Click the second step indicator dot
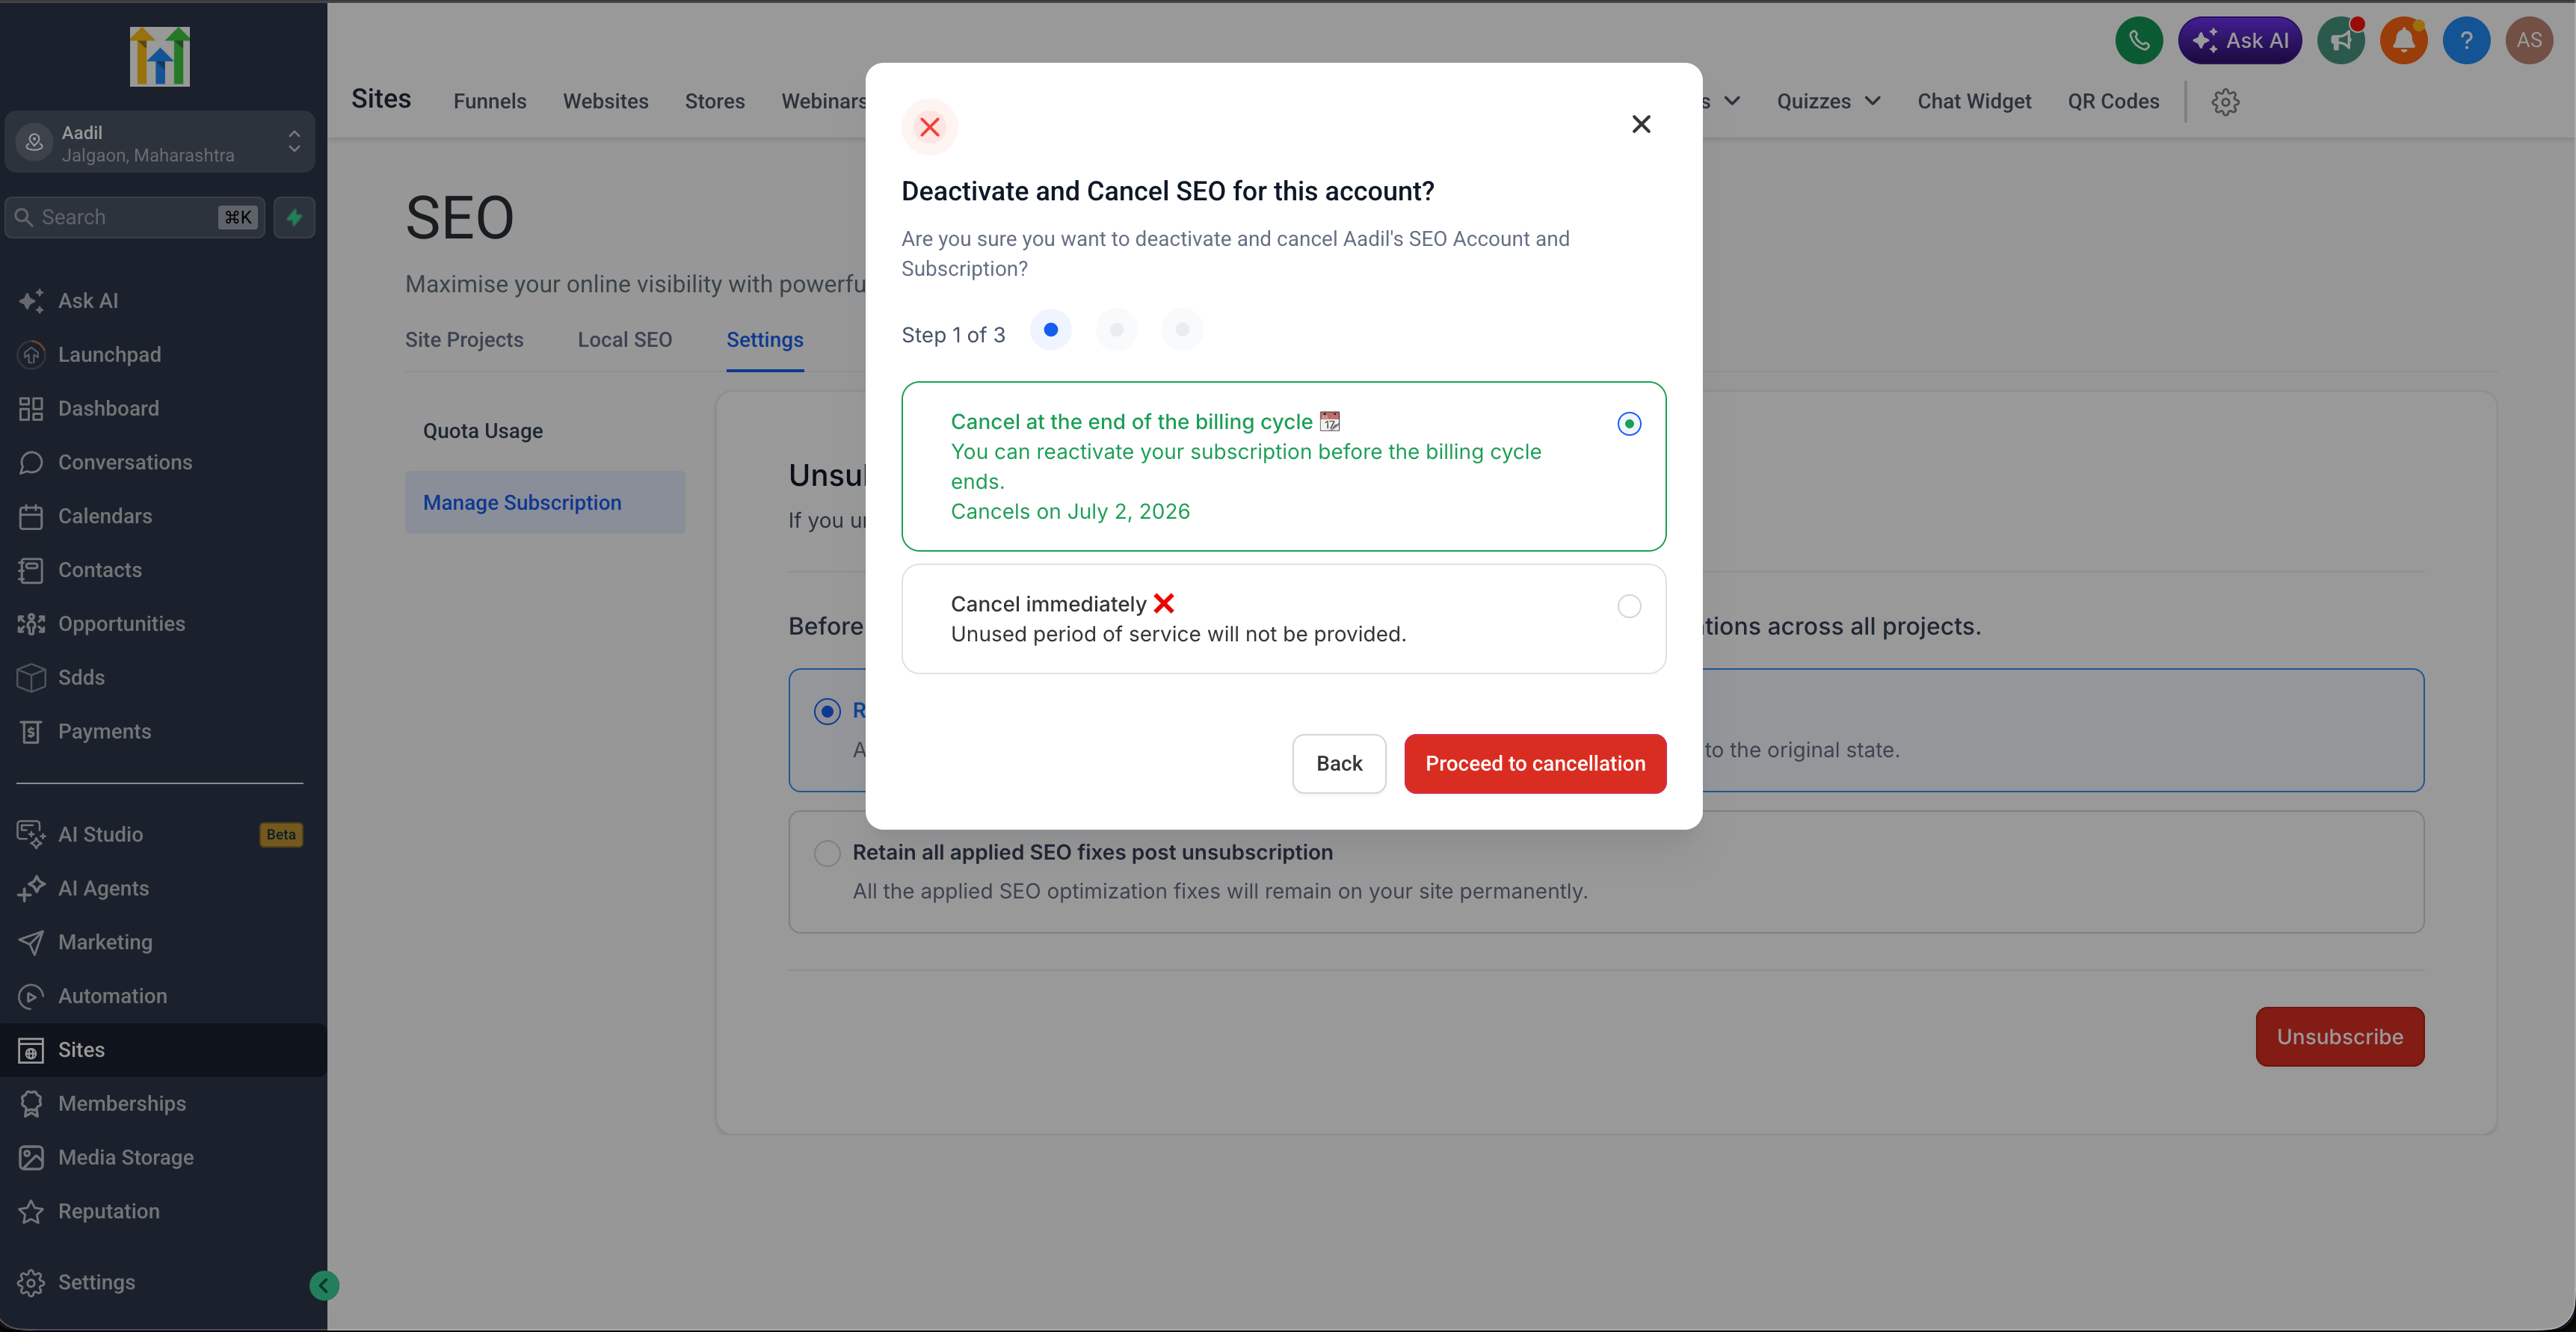Viewport: 2576px width, 1332px height. (1116, 330)
